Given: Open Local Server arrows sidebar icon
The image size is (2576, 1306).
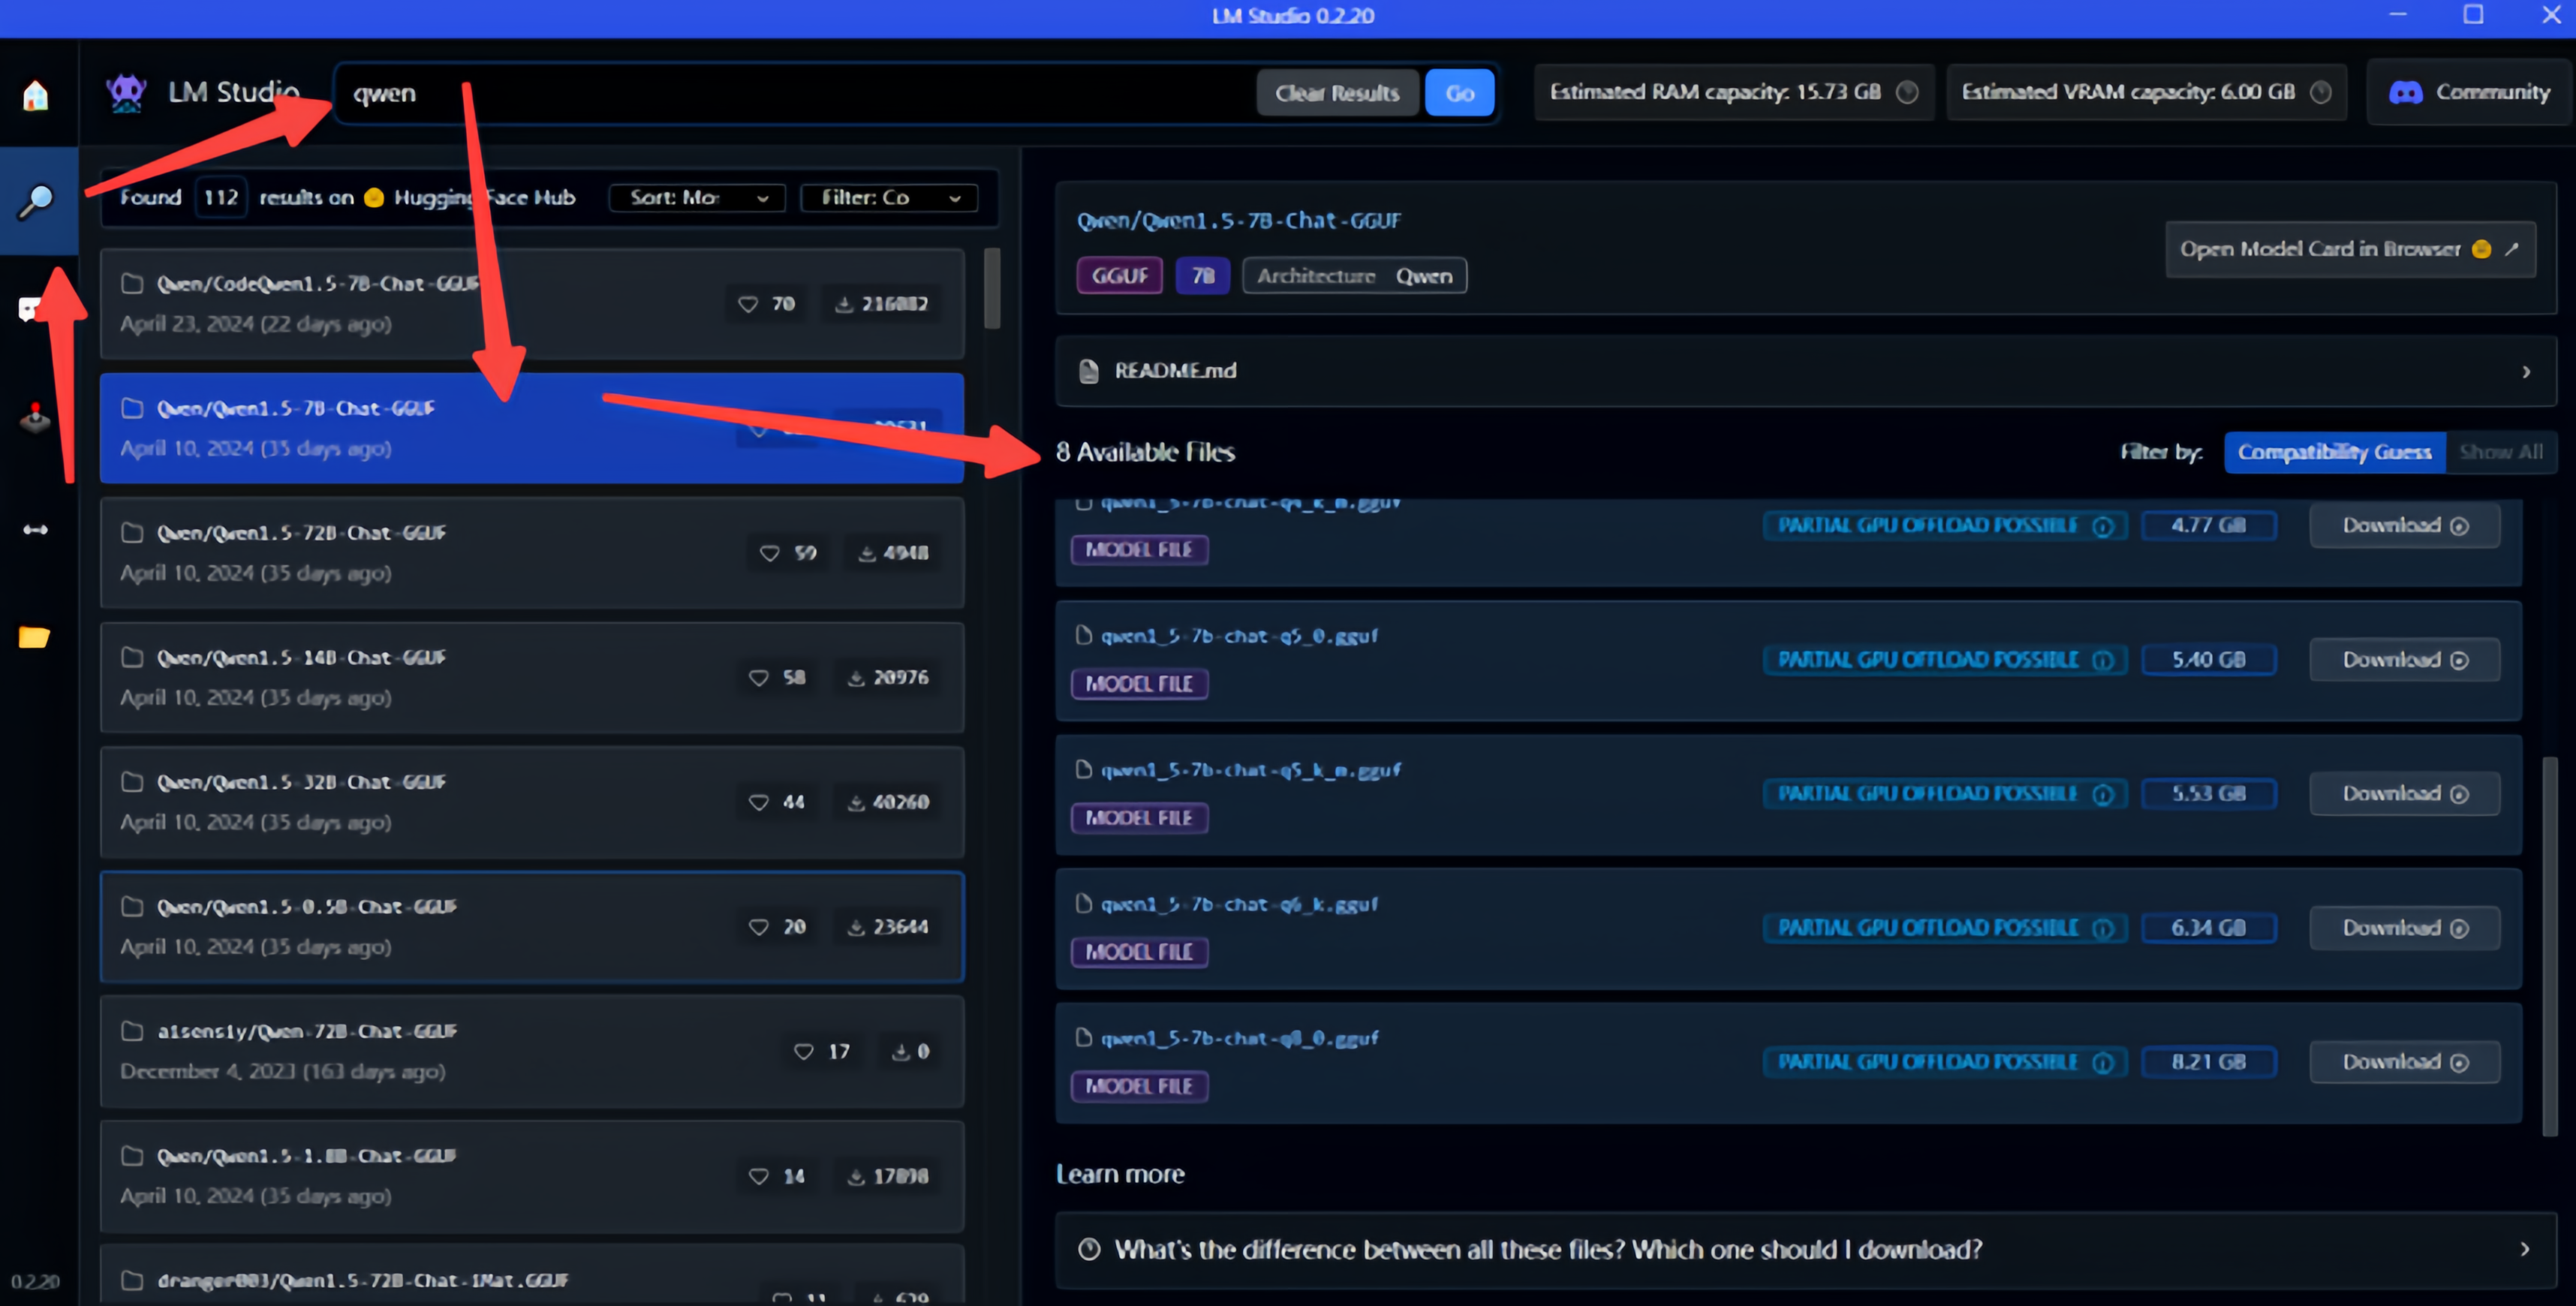Looking at the screenshot, I should (x=36, y=529).
